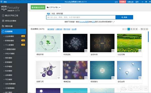
Task: Toggle heart on hills flower field template
Action: coord(140,51)
